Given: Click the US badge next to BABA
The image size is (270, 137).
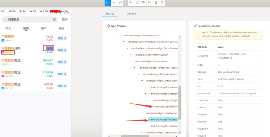Looking at the screenshot, I should click(3, 40).
